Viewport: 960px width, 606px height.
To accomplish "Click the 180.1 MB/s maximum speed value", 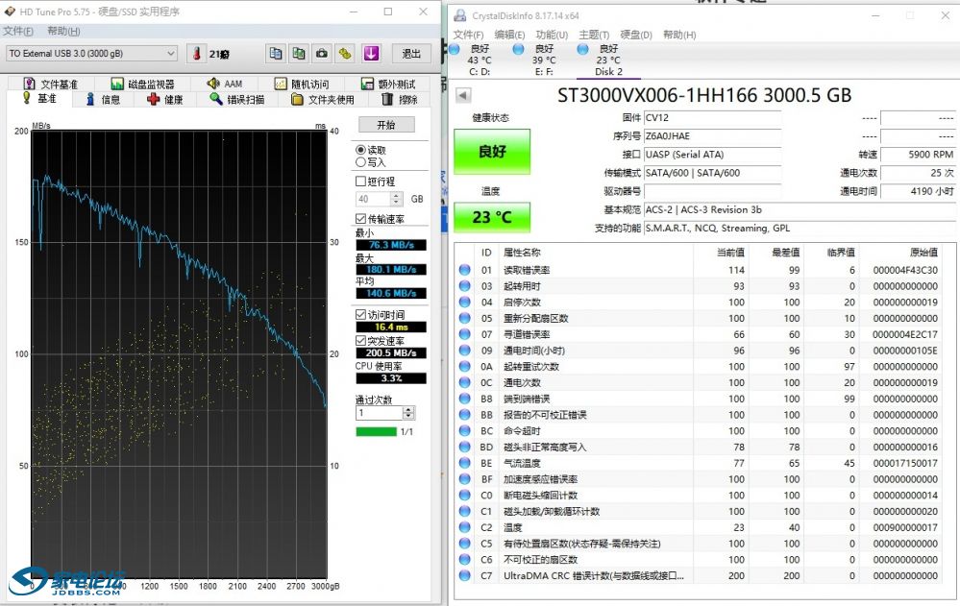I will [x=391, y=269].
